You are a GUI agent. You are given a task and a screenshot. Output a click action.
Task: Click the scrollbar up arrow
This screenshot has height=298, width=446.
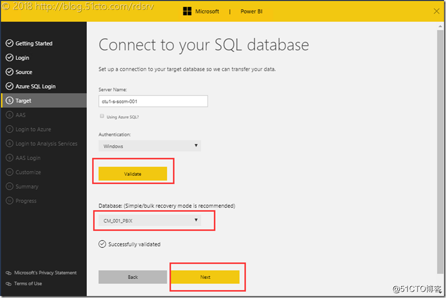440,26
